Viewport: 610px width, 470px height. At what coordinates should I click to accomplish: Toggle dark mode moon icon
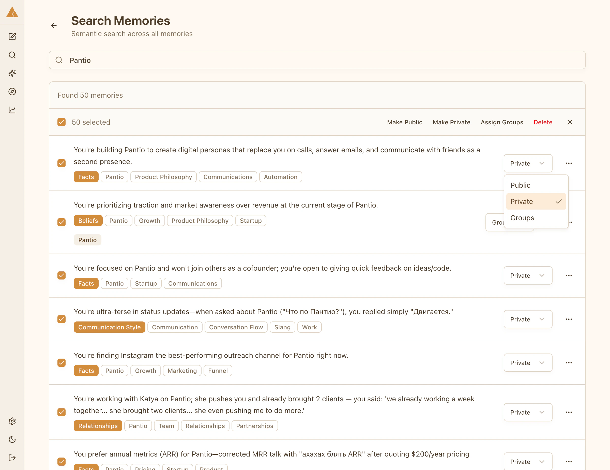[x=12, y=439]
